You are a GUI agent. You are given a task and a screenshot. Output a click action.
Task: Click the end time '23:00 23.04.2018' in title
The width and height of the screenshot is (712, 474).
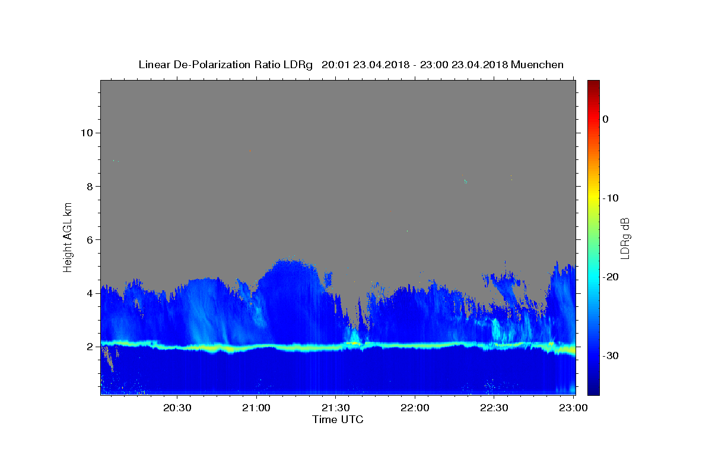pyautogui.click(x=463, y=65)
